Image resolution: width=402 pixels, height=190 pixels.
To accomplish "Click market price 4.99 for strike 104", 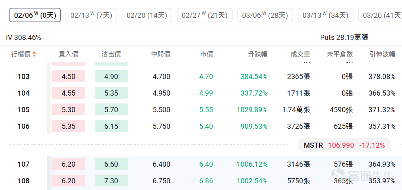I will pyautogui.click(x=207, y=93).
